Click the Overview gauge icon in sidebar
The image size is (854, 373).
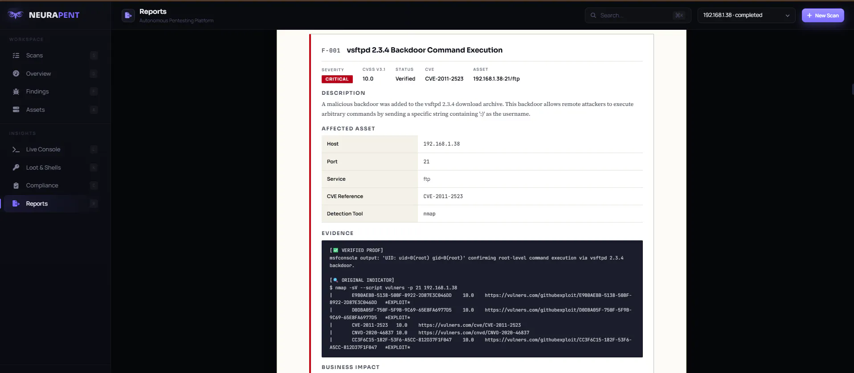pos(16,73)
